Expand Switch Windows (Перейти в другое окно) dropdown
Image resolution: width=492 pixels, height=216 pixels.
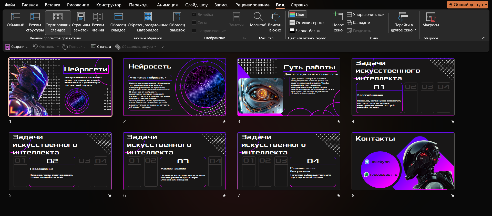point(403,22)
